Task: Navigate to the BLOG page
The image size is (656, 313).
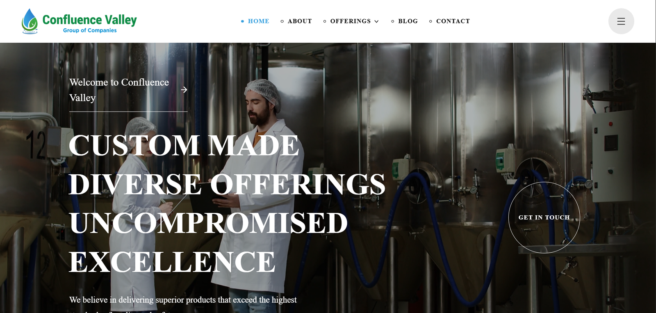Action: (408, 21)
